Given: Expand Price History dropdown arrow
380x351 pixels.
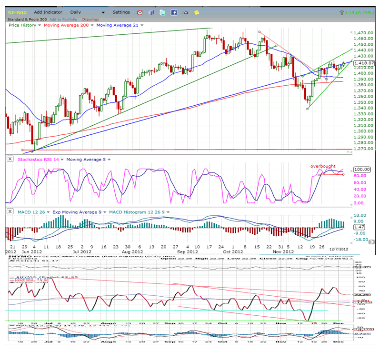Looking at the screenshot, I should pyautogui.click(x=40, y=25).
